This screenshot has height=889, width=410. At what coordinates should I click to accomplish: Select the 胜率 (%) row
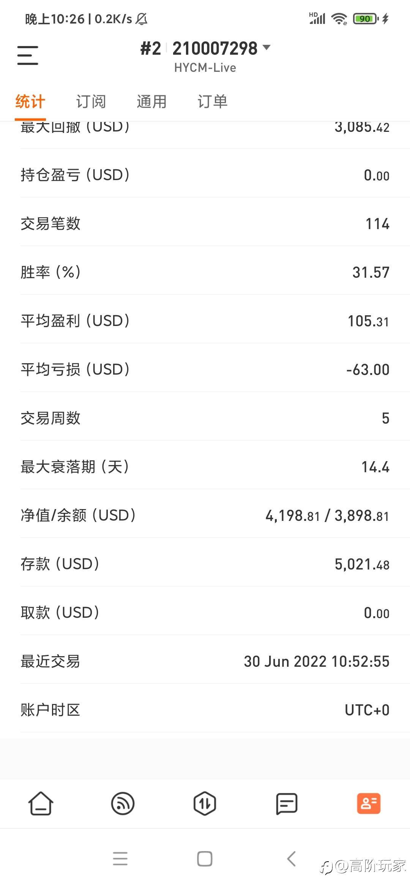tap(205, 272)
